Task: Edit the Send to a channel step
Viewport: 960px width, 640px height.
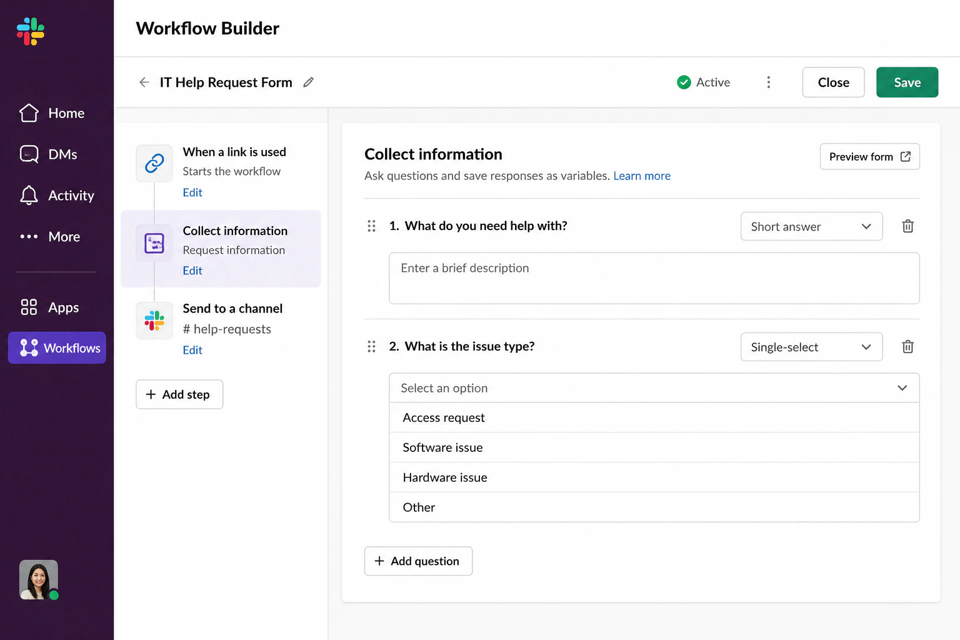Action: pyautogui.click(x=192, y=350)
